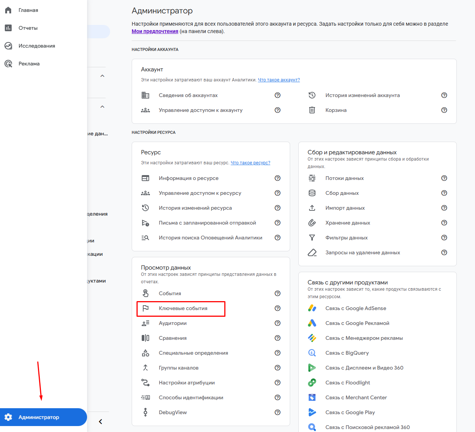Click the help icon beside Потоки данных
Viewport: 475px width, 432px height.
[444, 178]
